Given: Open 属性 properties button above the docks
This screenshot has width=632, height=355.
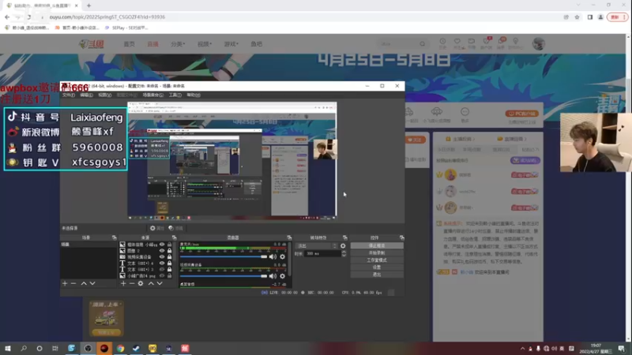Looking at the screenshot, I should (156, 228).
